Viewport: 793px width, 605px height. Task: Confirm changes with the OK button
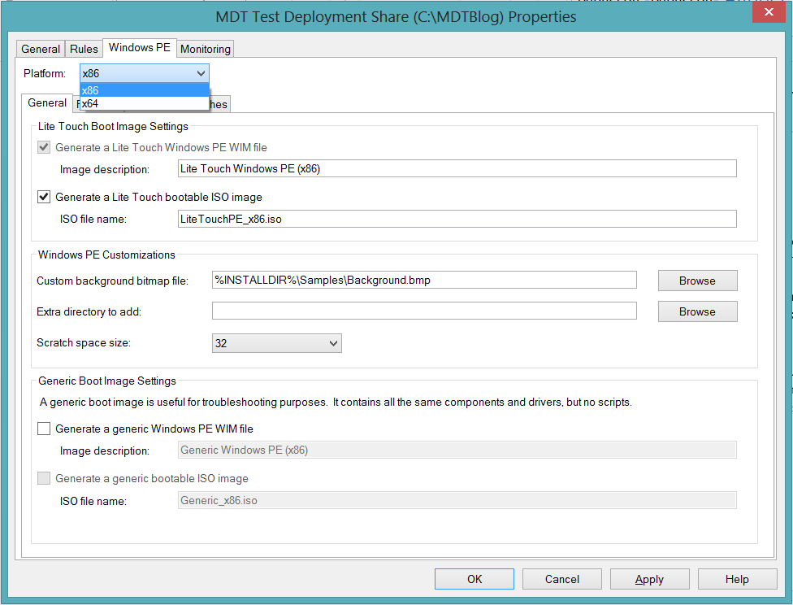point(474,579)
